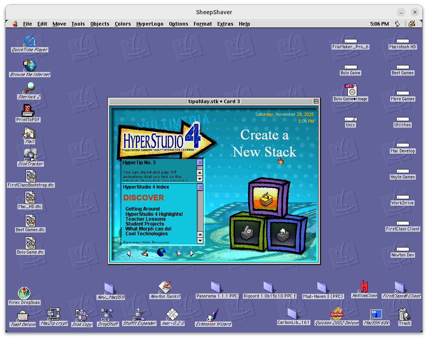
Task: Click the spinning globe icon at the bottom
Action: tap(161, 252)
